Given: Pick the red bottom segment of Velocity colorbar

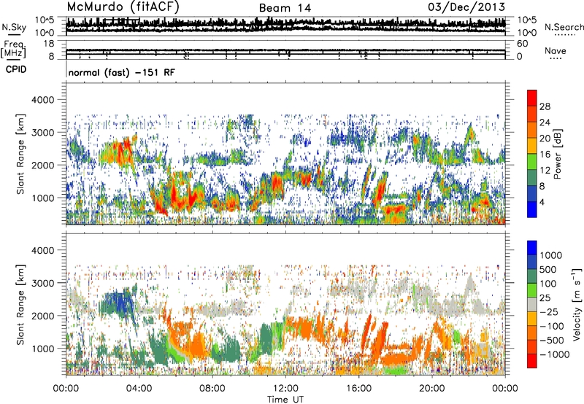Looking at the screenshot, I should pos(532,361).
